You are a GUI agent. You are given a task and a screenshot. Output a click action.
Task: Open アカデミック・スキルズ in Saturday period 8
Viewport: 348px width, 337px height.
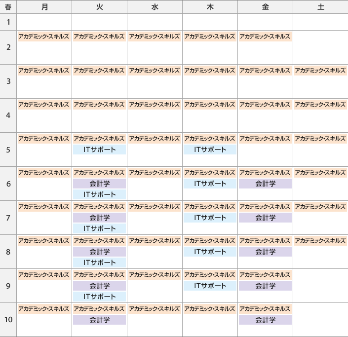coord(320,241)
